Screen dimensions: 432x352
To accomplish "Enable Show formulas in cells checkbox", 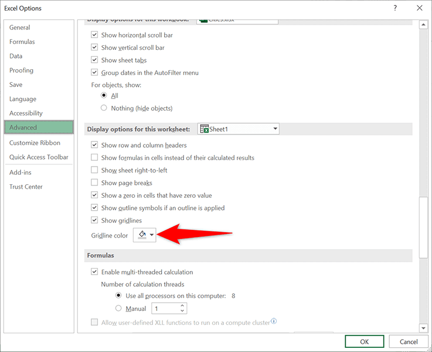I will tap(94, 157).
